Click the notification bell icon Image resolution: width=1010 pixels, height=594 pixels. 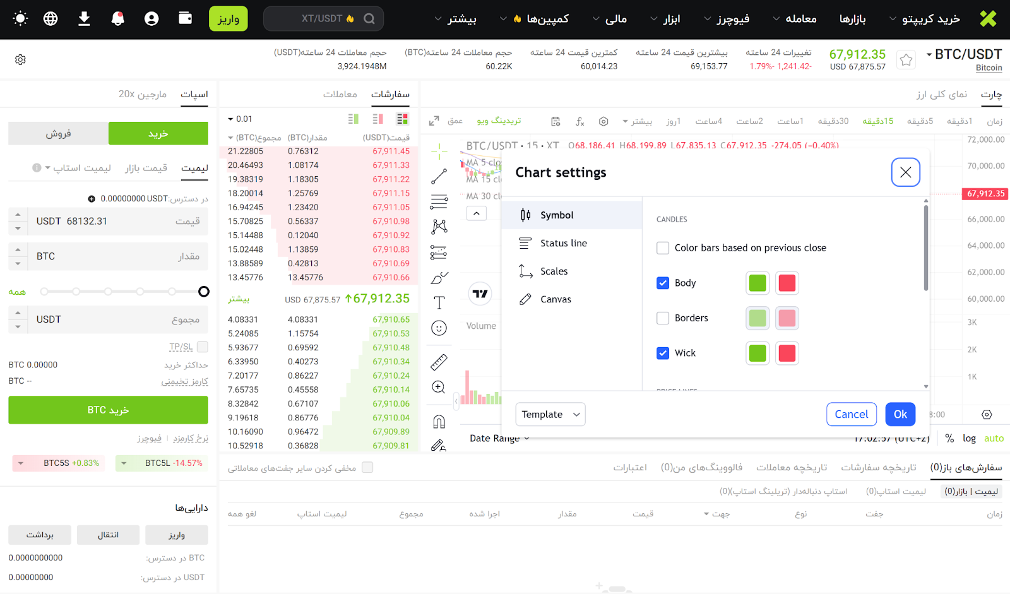(117, 19)
